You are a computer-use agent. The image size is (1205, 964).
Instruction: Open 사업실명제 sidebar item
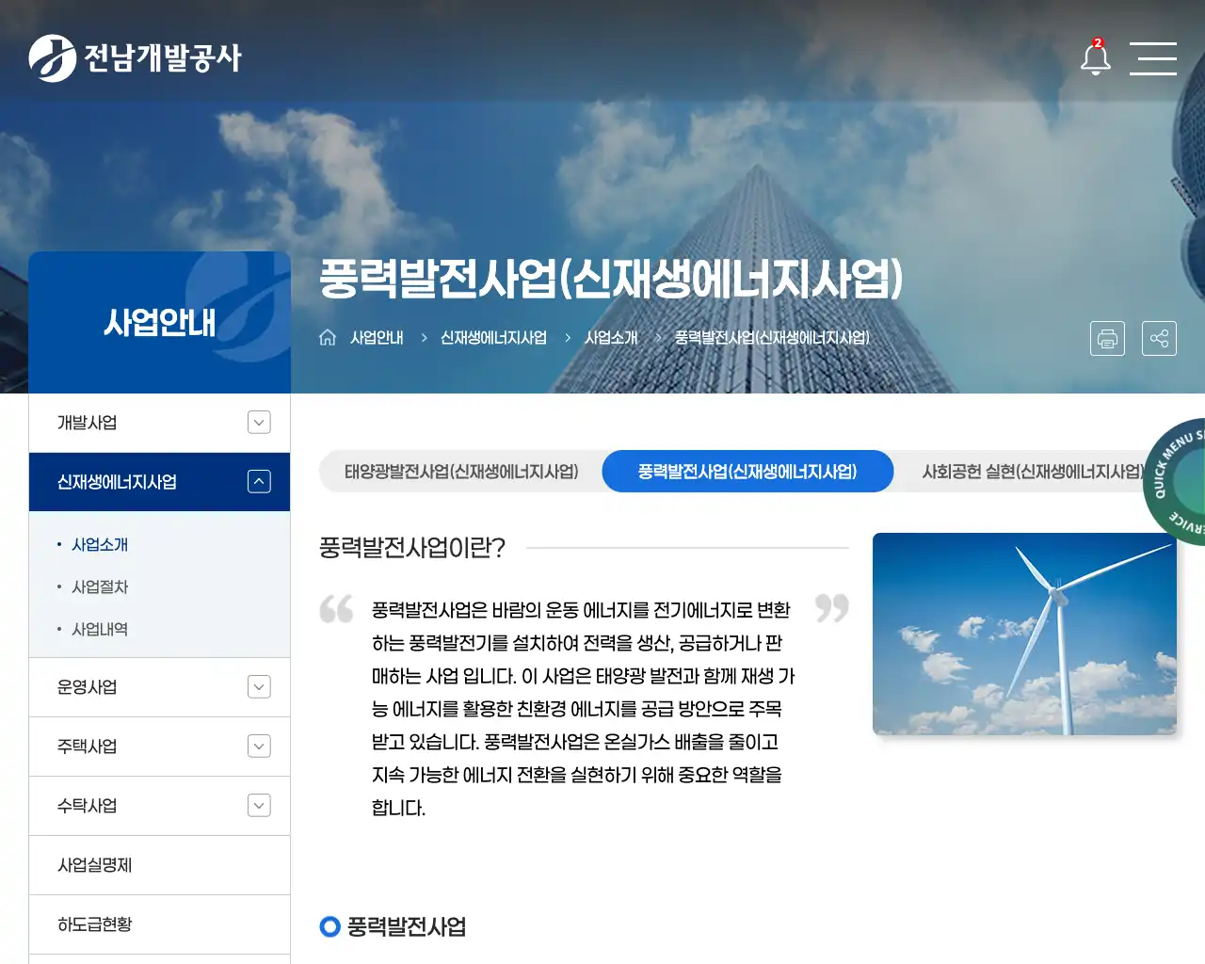(159, 865)
